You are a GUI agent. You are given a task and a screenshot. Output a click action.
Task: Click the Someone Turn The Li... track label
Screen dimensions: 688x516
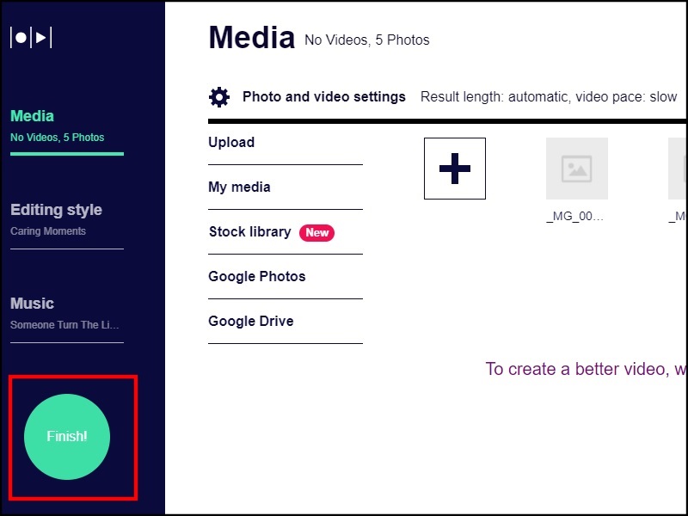pyautogui.click(x=64, y=325)
